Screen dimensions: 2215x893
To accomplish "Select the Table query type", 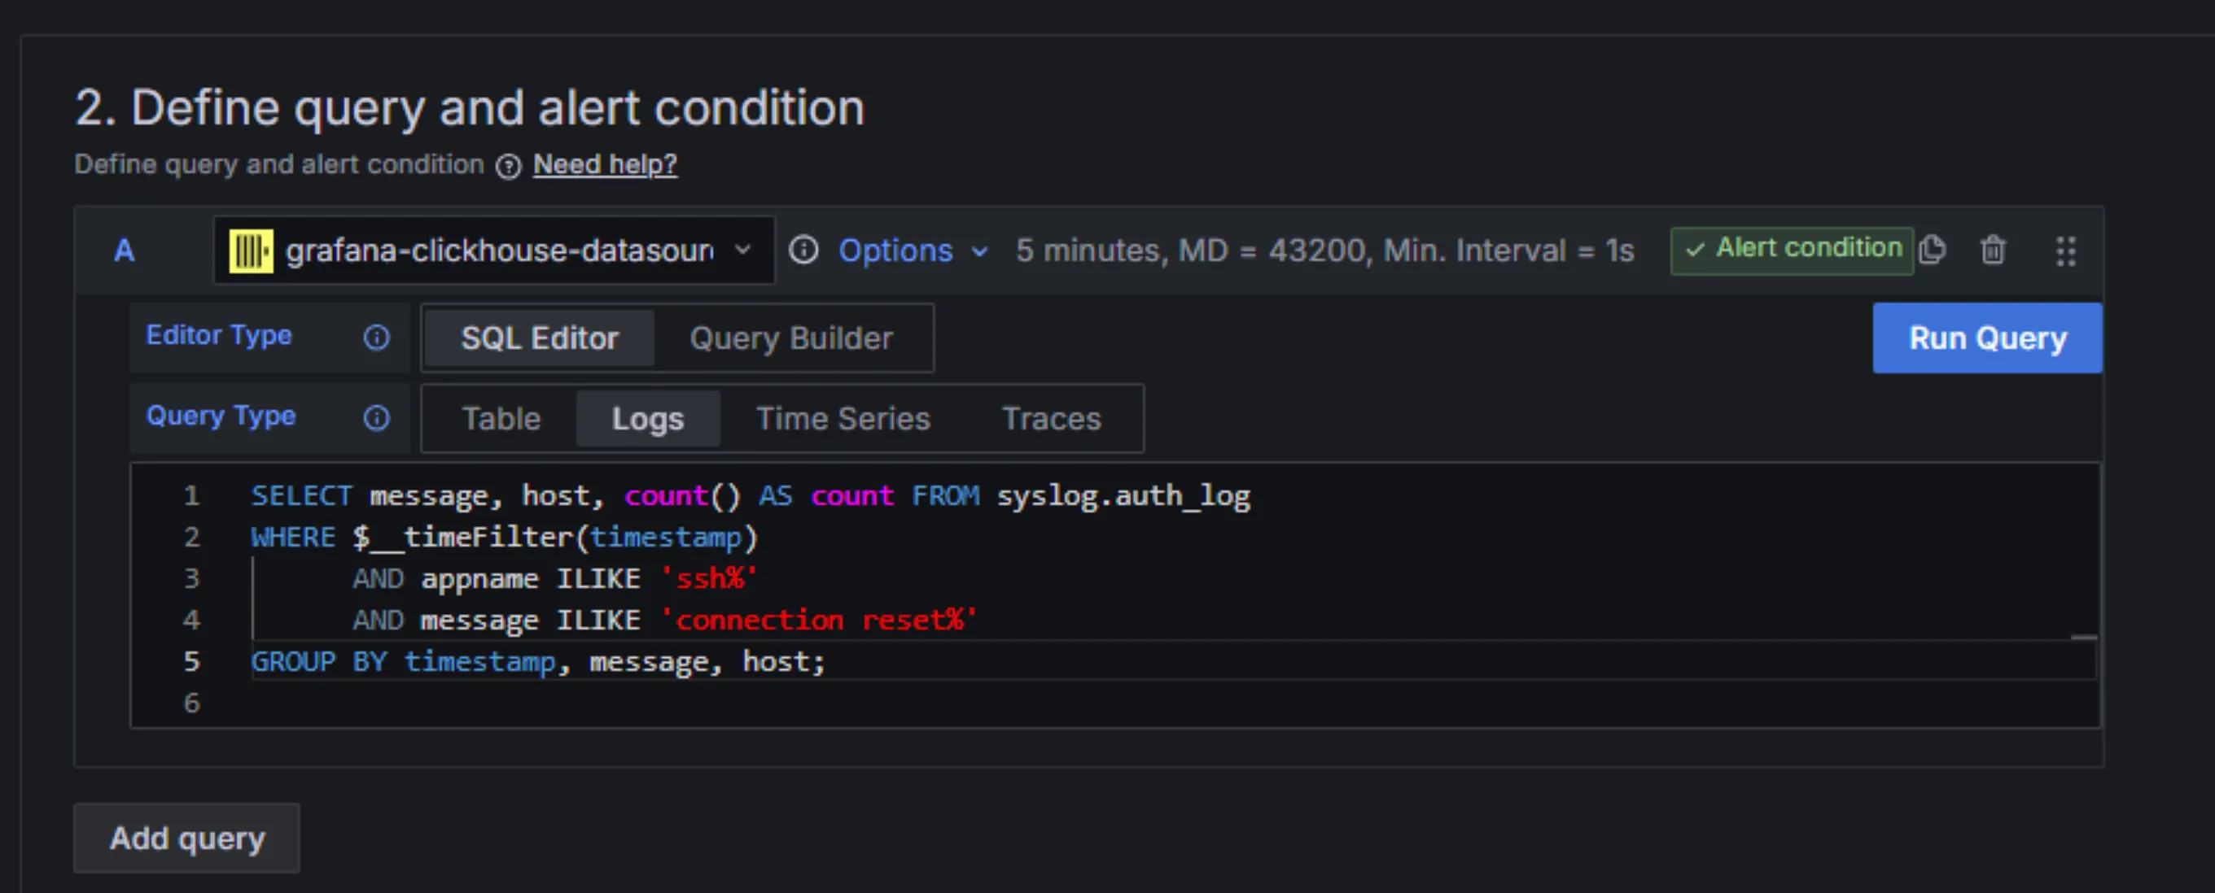I will tap(501, 419).
